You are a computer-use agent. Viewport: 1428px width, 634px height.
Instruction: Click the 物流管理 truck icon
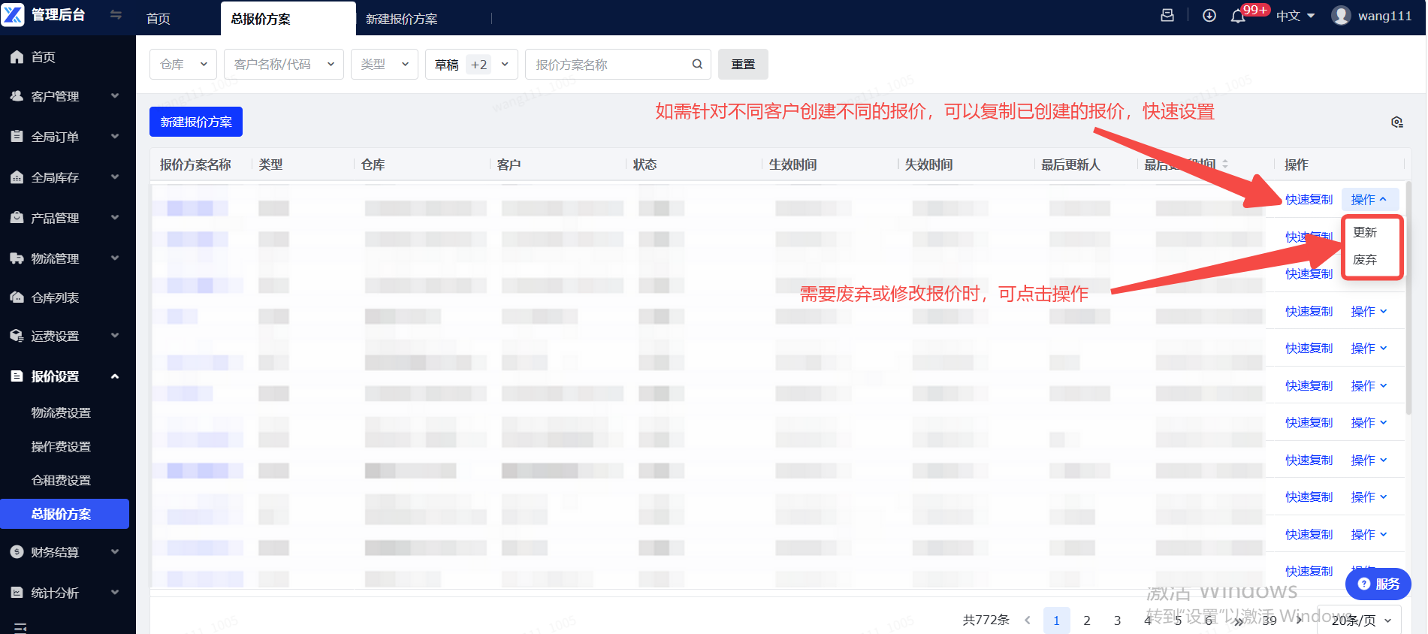click(17, 258)
